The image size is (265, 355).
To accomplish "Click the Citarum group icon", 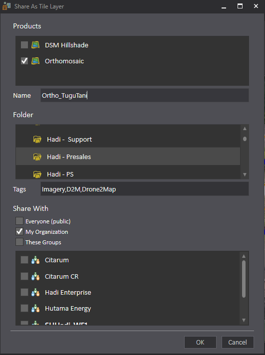I will [x=35, y=260].
